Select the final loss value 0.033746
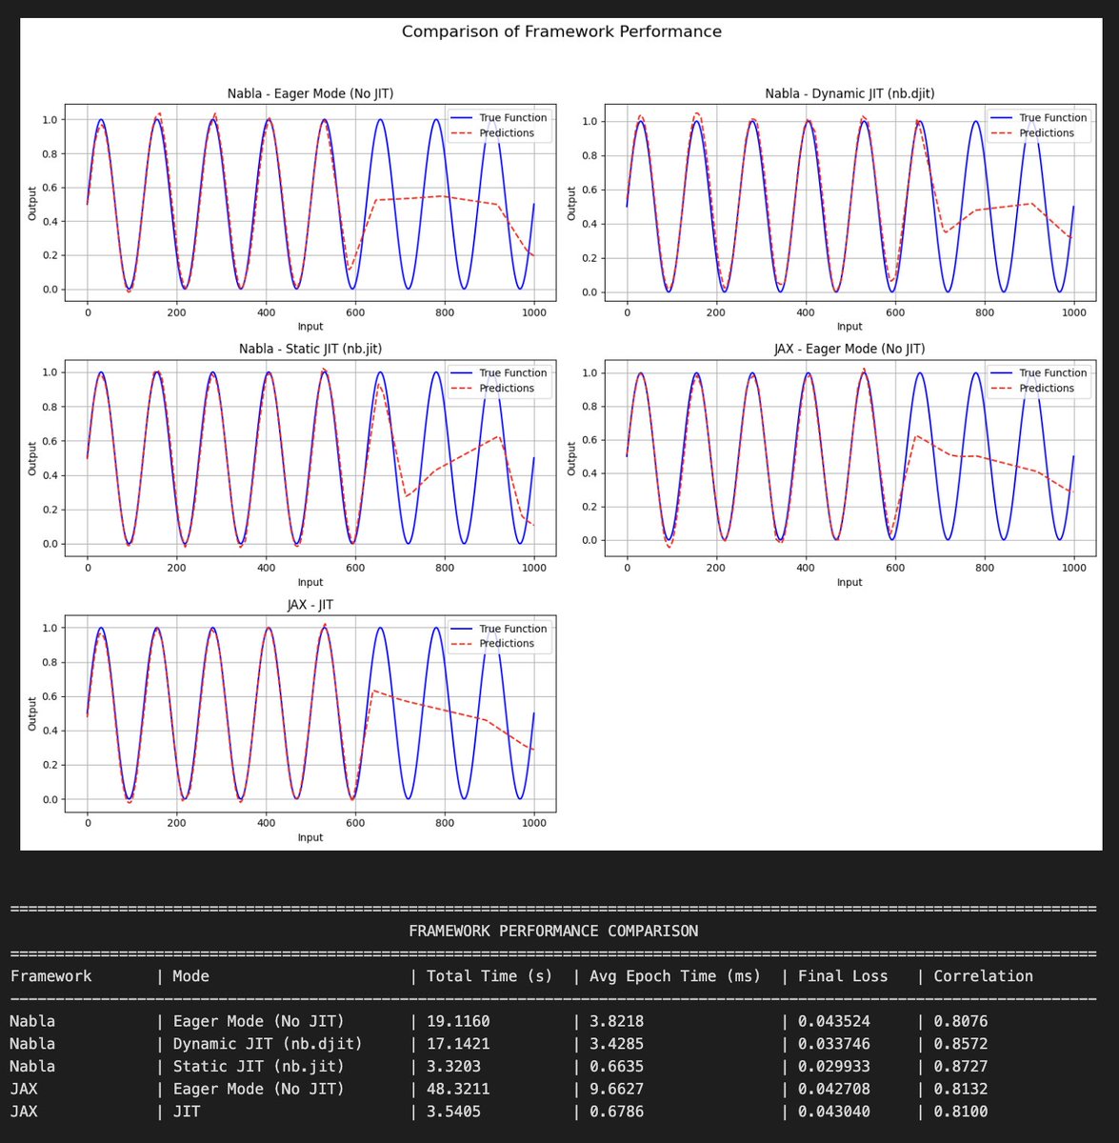This screenshot has width=1119, height=1143. 834,1044
